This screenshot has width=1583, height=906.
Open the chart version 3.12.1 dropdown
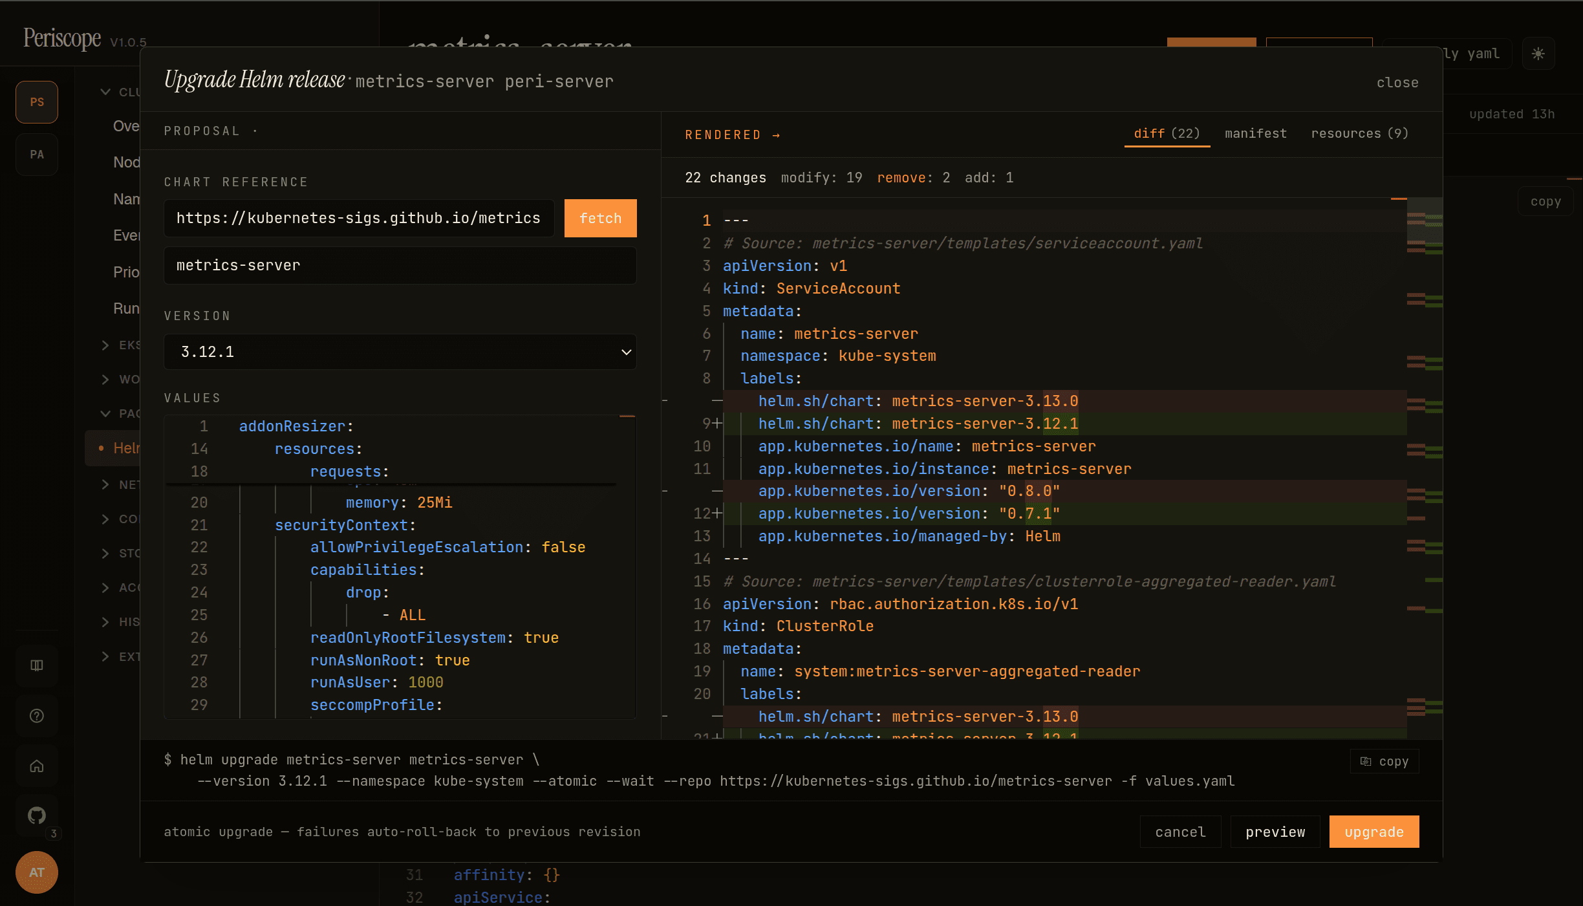click(x=400, y=352)
